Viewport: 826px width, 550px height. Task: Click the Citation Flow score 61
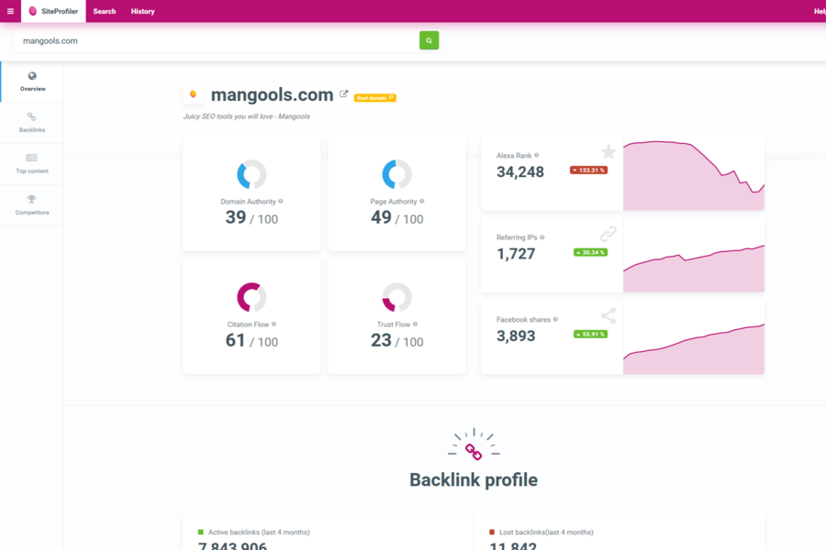236,340
